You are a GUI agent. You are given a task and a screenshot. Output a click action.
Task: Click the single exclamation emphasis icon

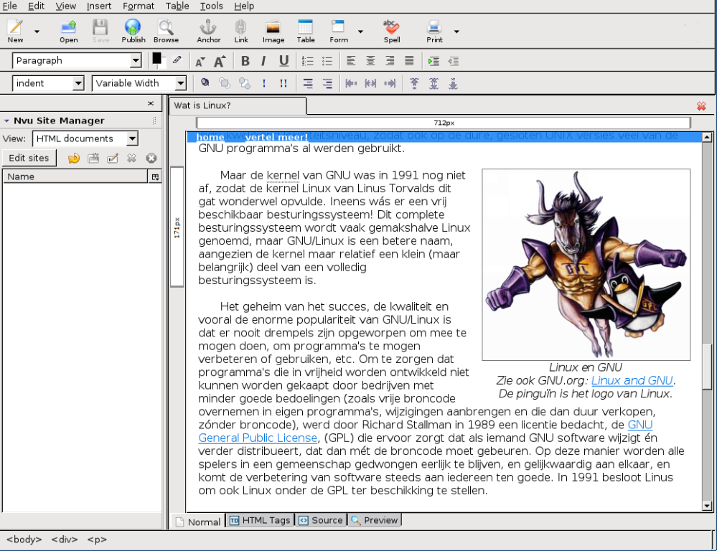pyautogui.click(x=264, y=83)
